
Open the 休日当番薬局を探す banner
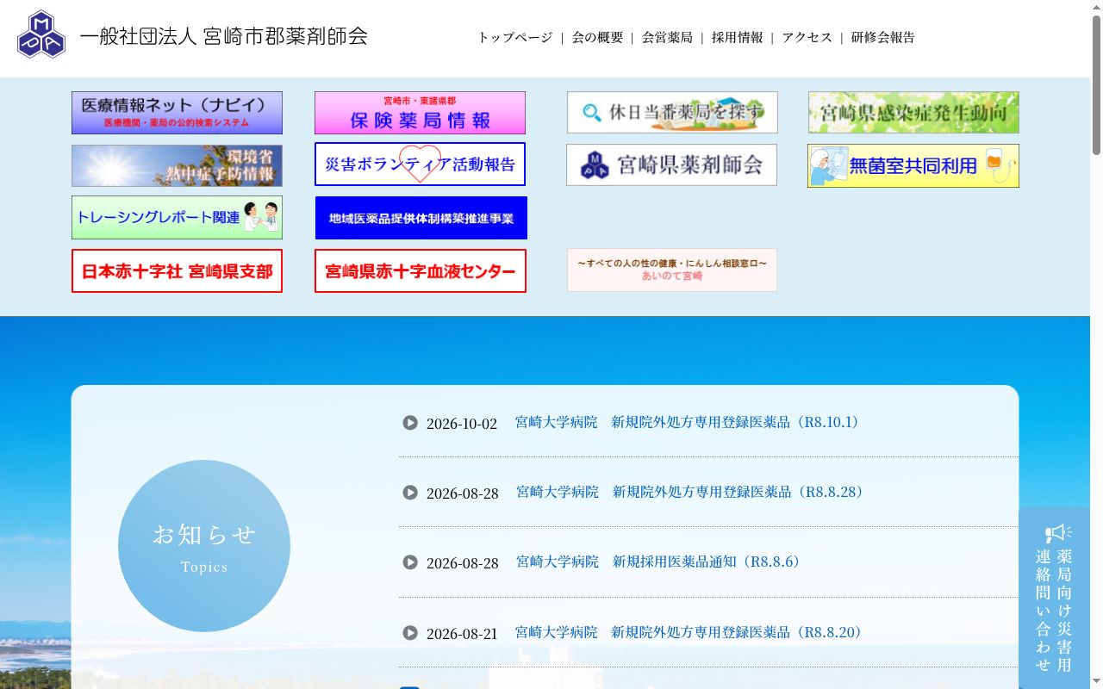(672, 113)
